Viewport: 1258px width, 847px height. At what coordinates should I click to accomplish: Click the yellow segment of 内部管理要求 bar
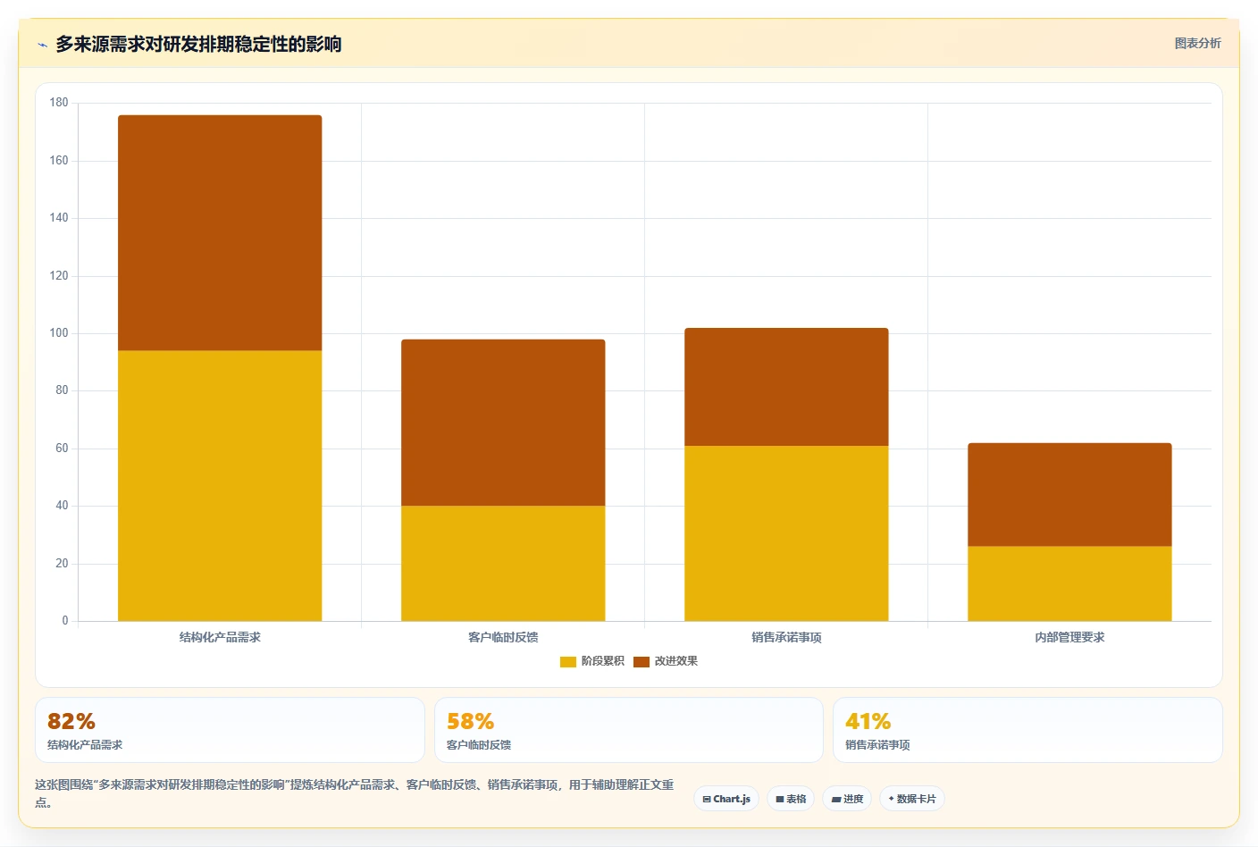tap(1069, 583)
